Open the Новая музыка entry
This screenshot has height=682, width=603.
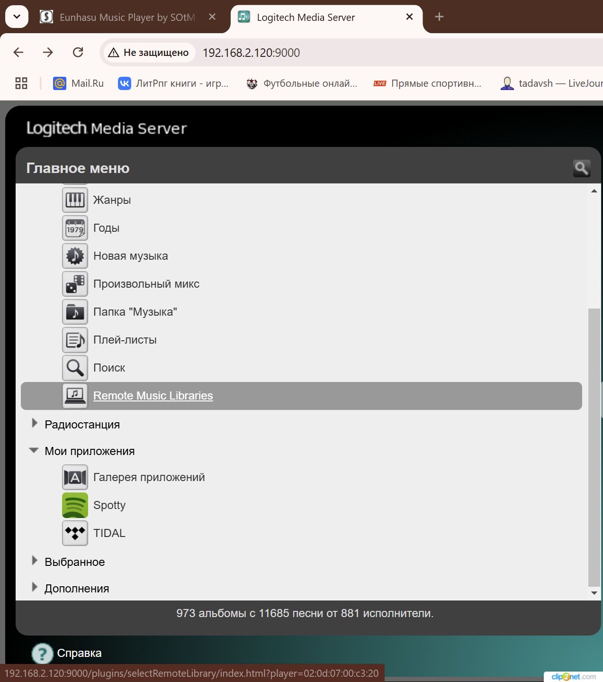[131, 256]
